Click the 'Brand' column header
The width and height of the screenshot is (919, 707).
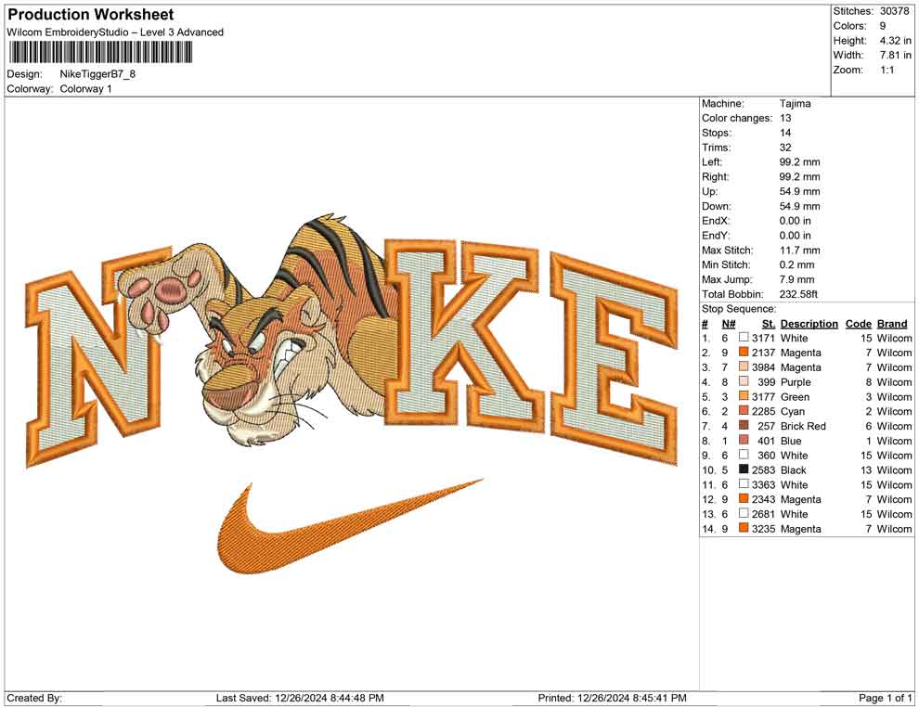tap(892, 323)
